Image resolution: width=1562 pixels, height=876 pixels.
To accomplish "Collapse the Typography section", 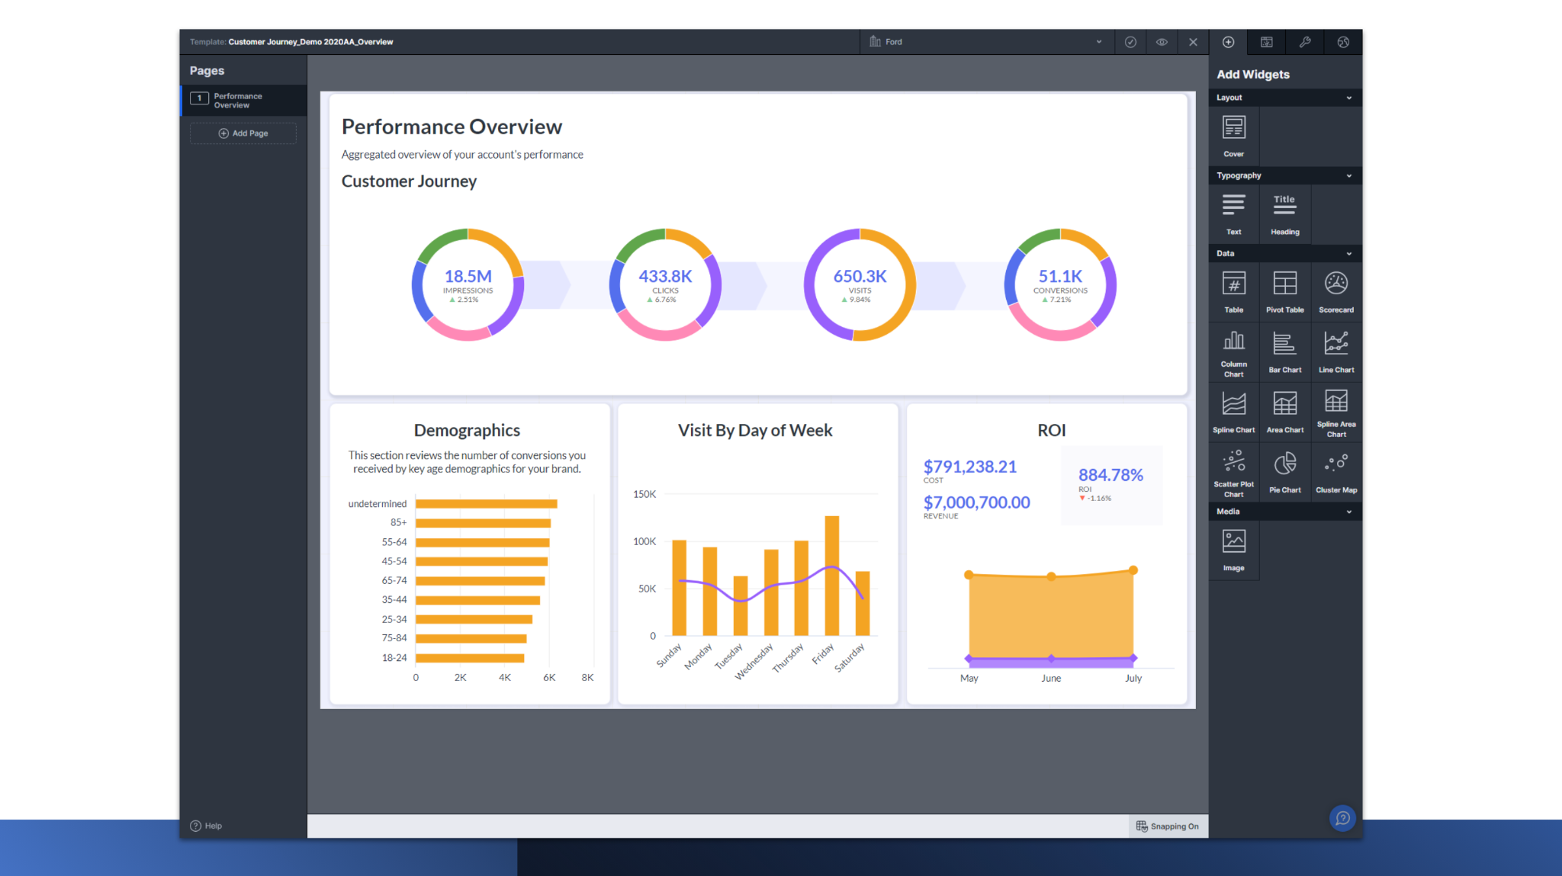I will [1348, 175].
